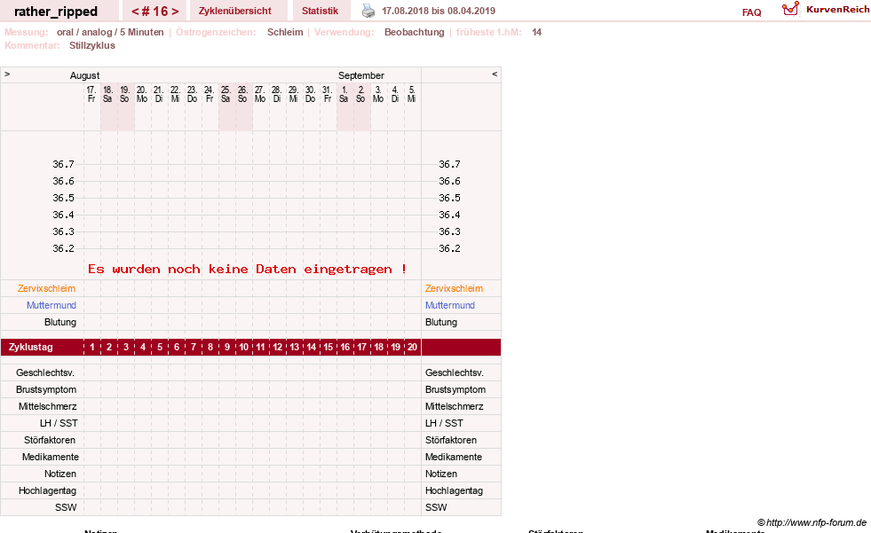Click the left Geschlechtsv. row label
Screen dimensions: 871x533
coord(45,372)
